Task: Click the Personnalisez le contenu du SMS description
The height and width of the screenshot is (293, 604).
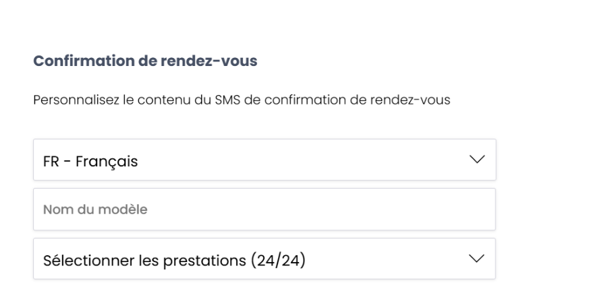Action: (242, 102)
